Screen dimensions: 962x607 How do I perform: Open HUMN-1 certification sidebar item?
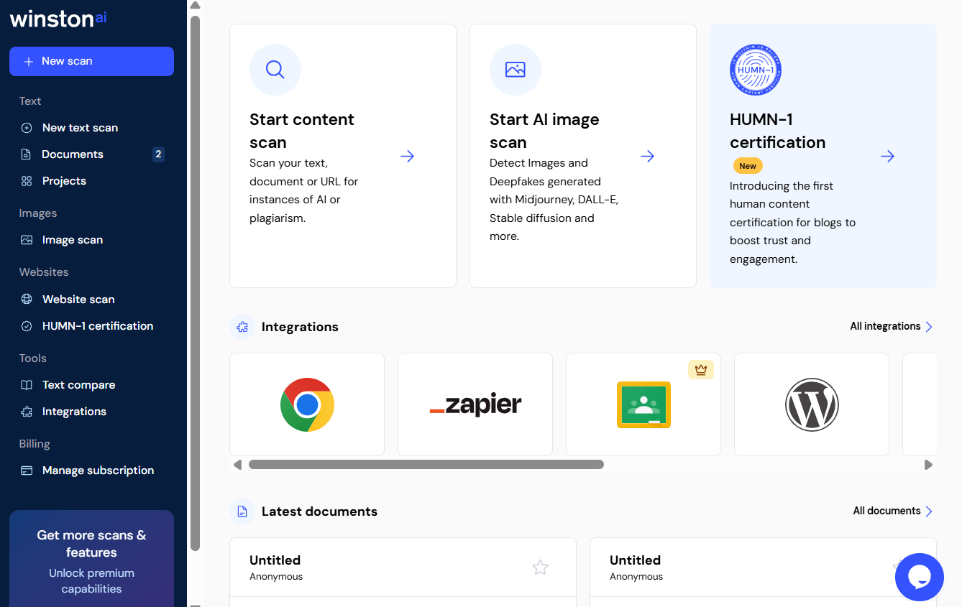(98, 326)
